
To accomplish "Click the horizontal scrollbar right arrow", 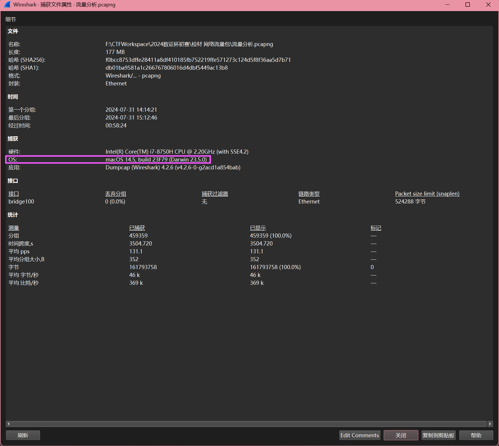I will click(490, 424).
